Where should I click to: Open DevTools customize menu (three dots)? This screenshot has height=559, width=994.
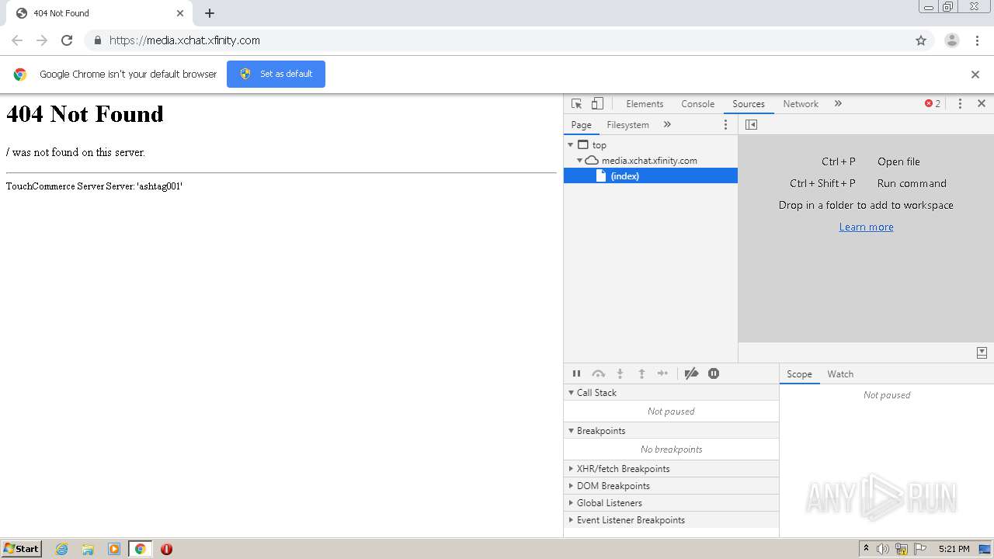coord(960,103)
